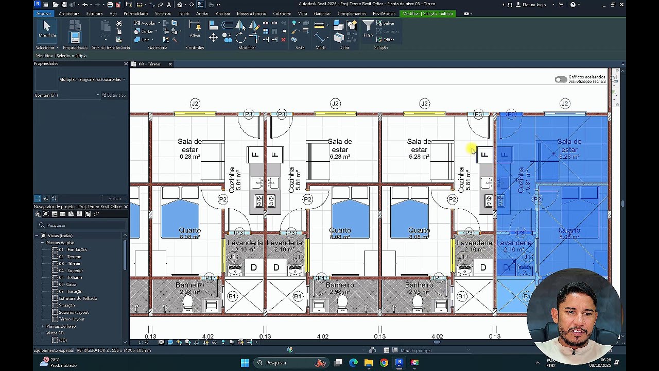
Task: Select 05 - Telhado floor plan
Action: click(70, 277)
